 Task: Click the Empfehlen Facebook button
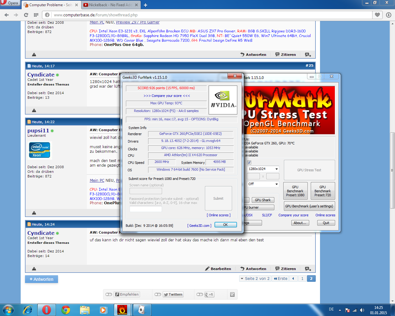point(127,294)
